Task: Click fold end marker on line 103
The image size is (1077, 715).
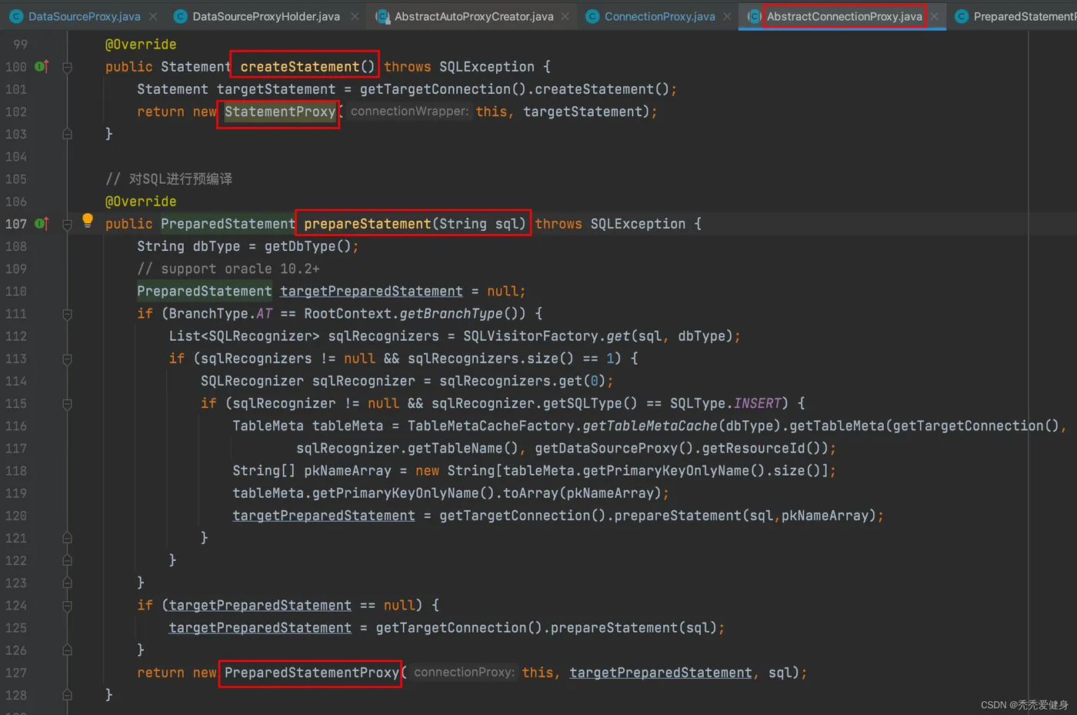Action: (67, 134)
